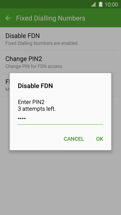121x215 pixels.
Task: Tap the Enter PIN2 prompt label
Action: click(x=31, y=102)
